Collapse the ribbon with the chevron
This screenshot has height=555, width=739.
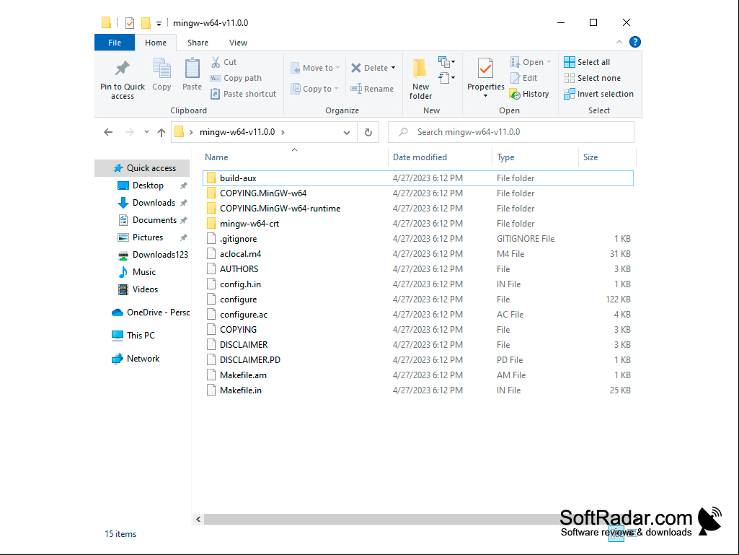tap(619, 42)
